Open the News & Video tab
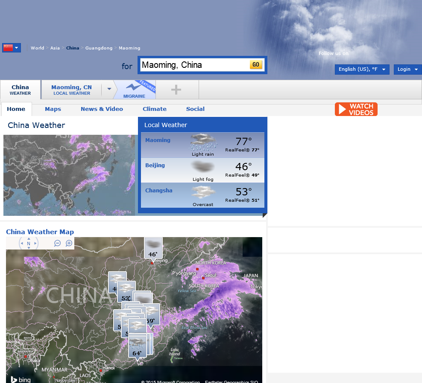 (x=102, y=109)
